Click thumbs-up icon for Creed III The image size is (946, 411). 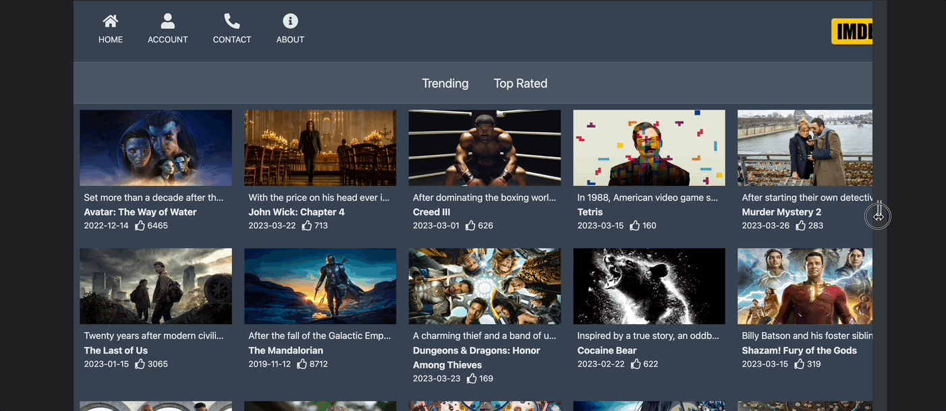coord(470,226)
